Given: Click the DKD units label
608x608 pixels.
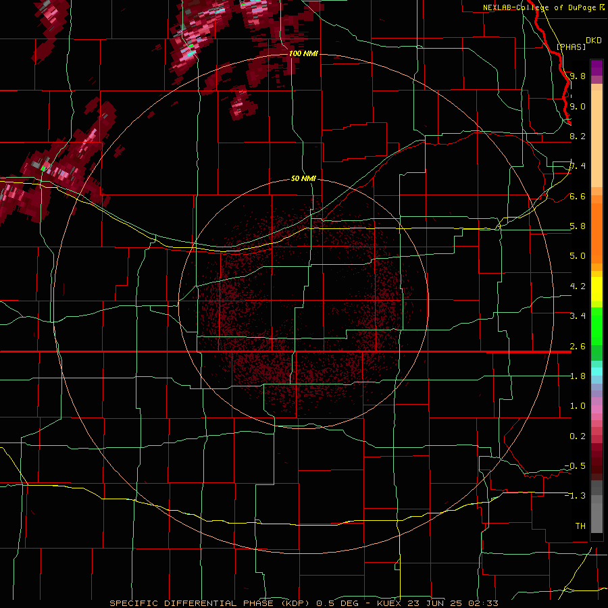Looking at the screenshot, I should (x=593, y=41).
